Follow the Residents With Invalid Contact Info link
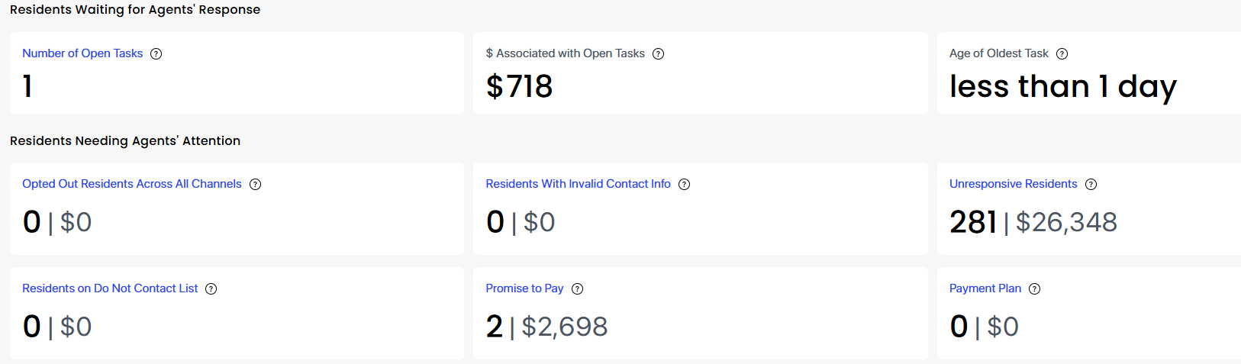This screenshot has width=1241, height=364. coord(579,184)
